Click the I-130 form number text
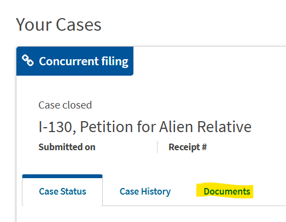The height and width of the screenshot is (222, 286). [55, 127]
